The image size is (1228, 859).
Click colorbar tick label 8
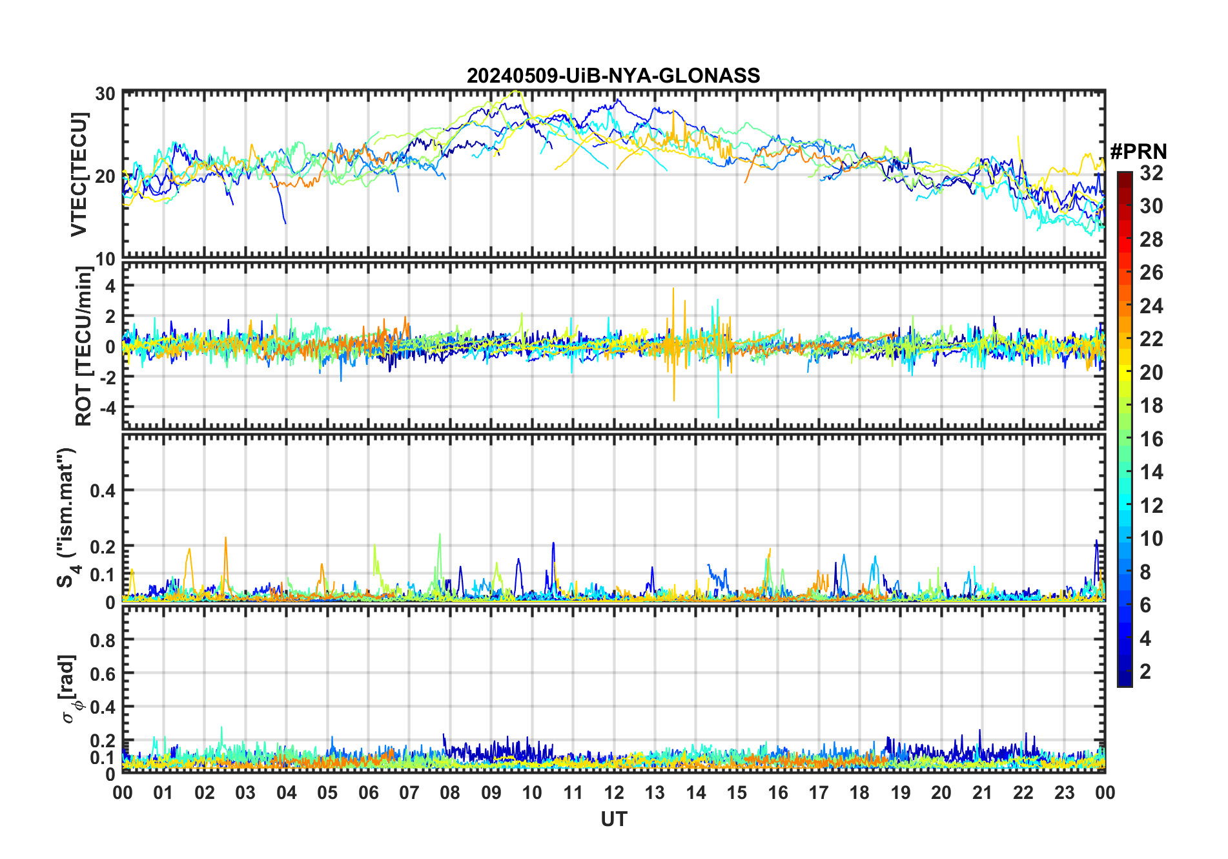coord(1145,572)
